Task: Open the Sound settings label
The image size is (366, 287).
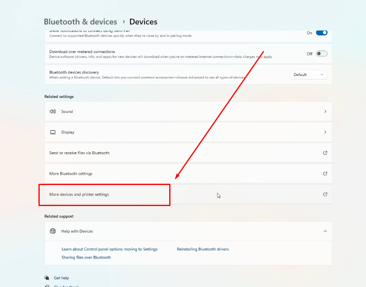Action: coord(67,112)
